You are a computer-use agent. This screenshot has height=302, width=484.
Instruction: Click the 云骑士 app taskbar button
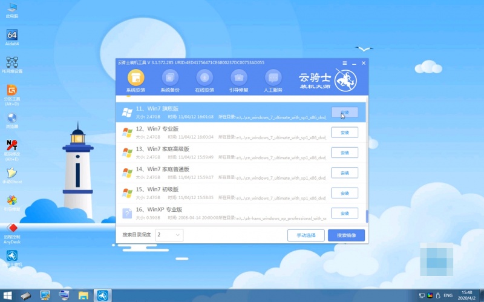coord(102,295)
